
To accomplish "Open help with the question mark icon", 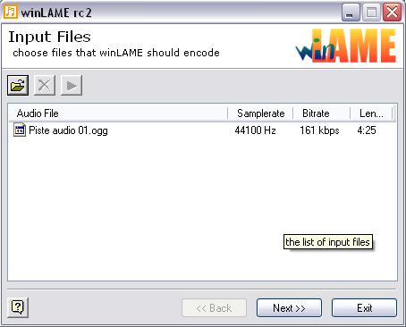I will click(18, 307).
